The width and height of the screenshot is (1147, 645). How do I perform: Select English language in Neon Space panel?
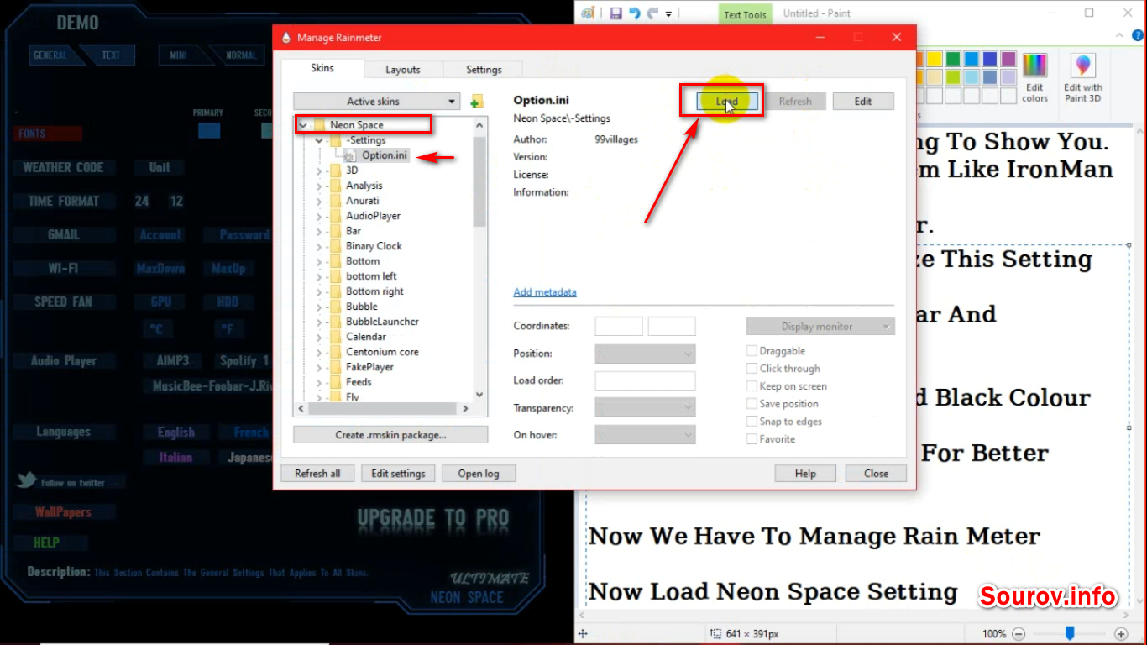[176, 433]
